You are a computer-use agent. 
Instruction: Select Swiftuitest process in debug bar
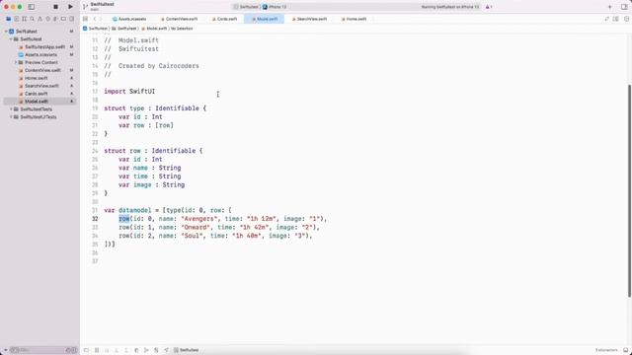pos(187,350)
